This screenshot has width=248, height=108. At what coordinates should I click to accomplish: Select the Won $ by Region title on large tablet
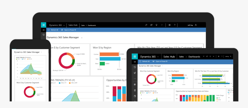coord(102,48)
